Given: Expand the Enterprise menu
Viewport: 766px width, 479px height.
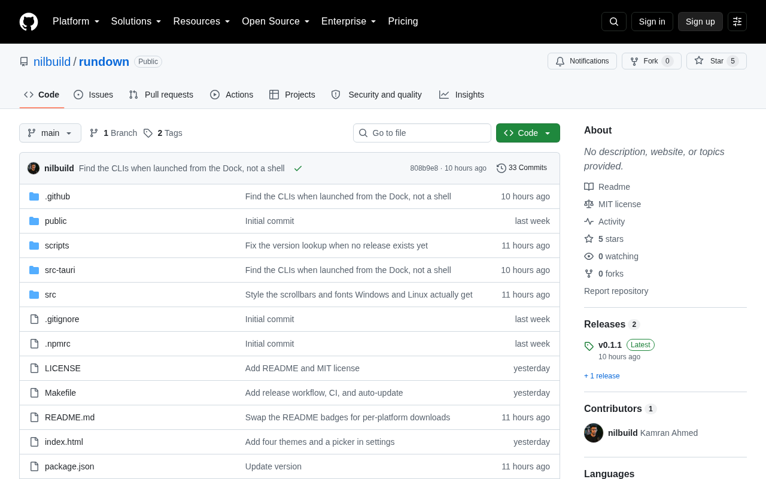Looking at the screenshot, I should tap(349, 22).
